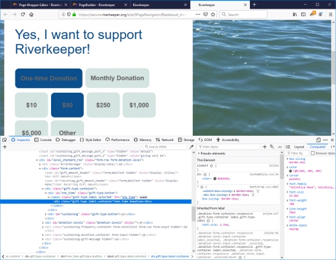Collapse the level_standard_row div node
This screenshot has height=260, width=336.
37,160
